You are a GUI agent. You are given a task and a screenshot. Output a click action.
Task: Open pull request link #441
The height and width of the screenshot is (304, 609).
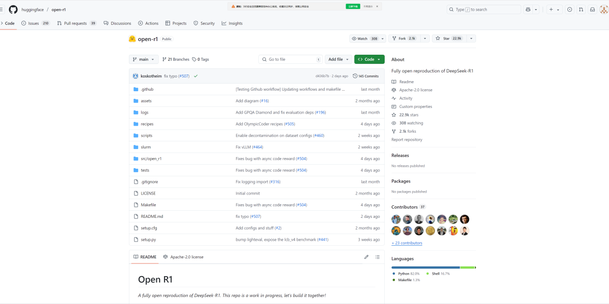(323, 240)
